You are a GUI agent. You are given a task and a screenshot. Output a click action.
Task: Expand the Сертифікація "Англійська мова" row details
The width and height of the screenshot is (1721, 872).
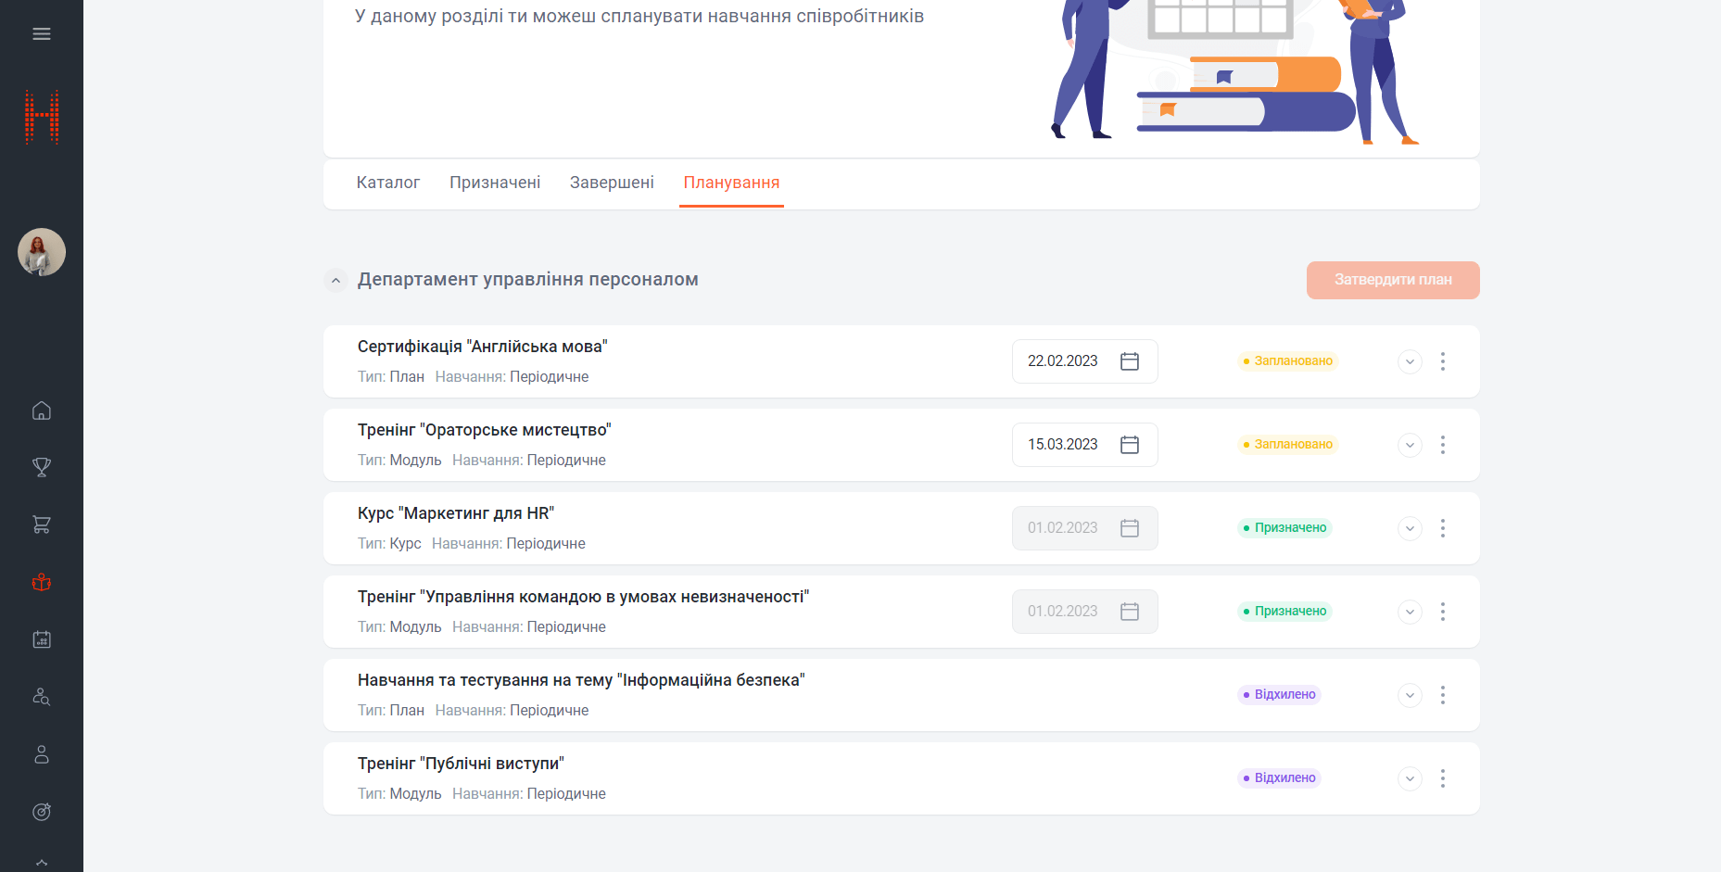1409,361
